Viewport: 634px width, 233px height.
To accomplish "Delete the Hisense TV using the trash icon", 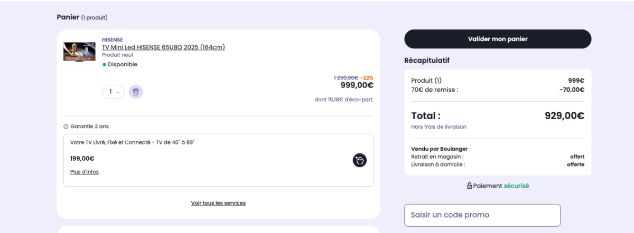I will 136,92.
